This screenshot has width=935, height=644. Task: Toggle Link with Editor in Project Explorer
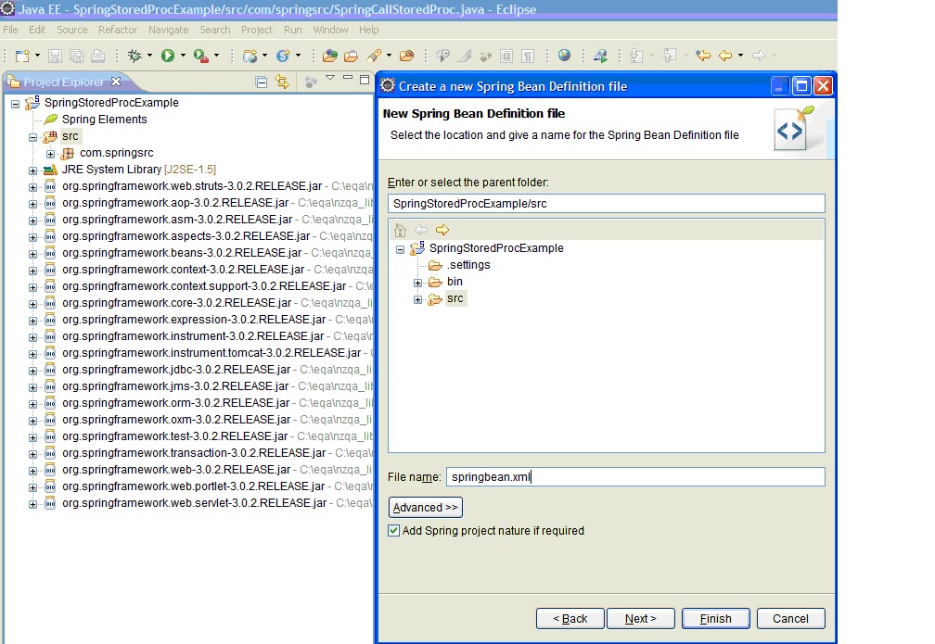tap(282, 82)
